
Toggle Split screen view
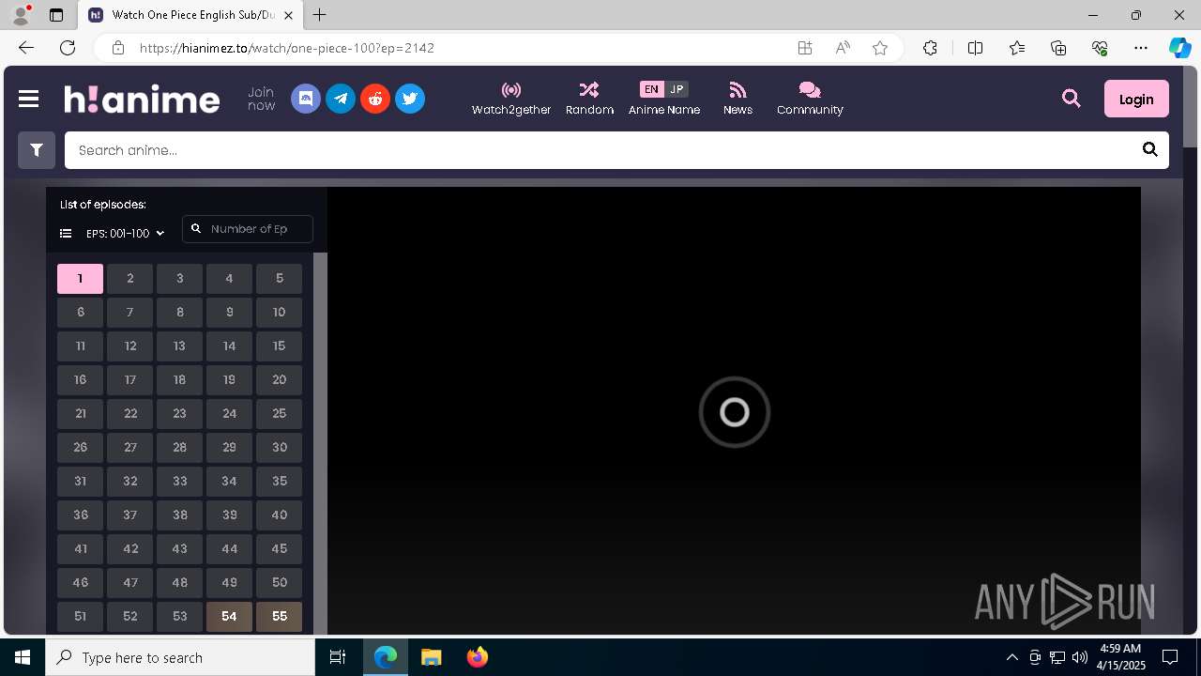[975, 48]
